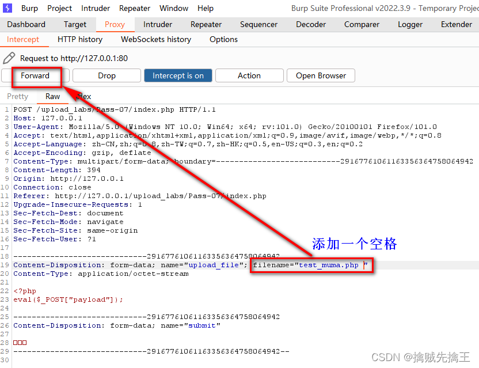
Task: Switch to the Hex view tab
Action: 84,97
